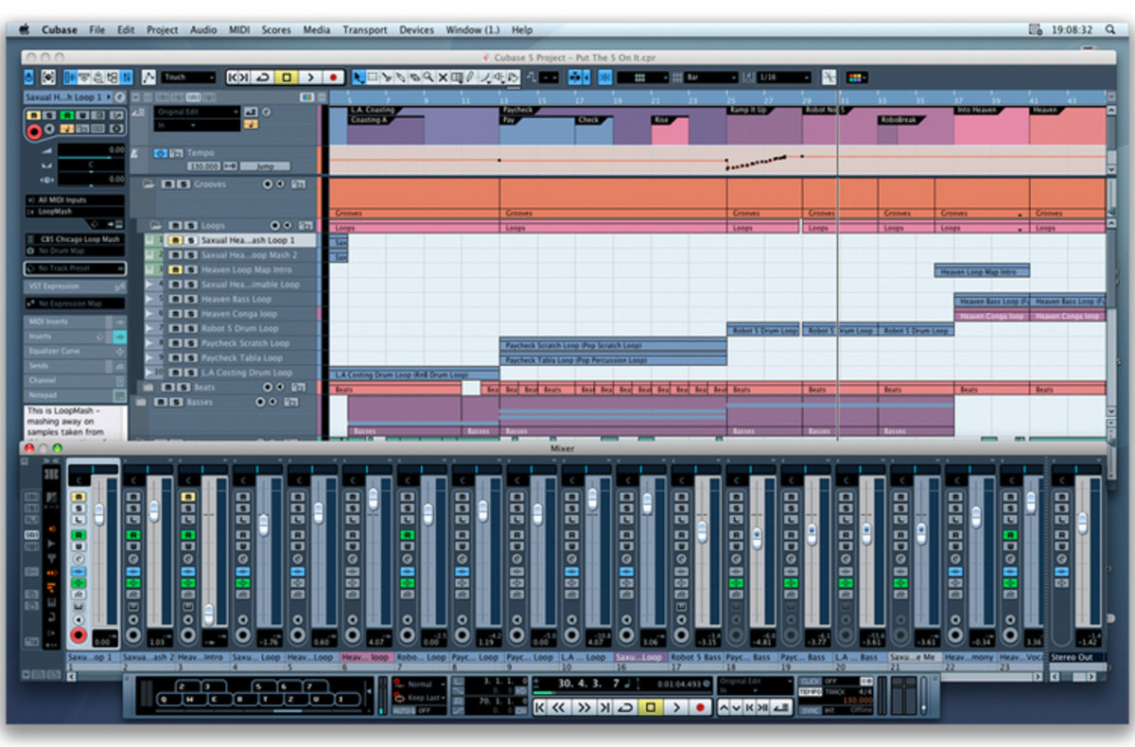Select the Erase tool in the toolbar

coord(415,78)
